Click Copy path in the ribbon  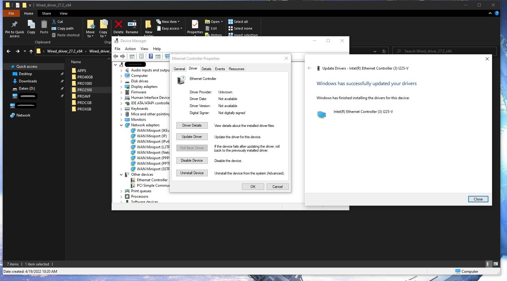[63, 28]
